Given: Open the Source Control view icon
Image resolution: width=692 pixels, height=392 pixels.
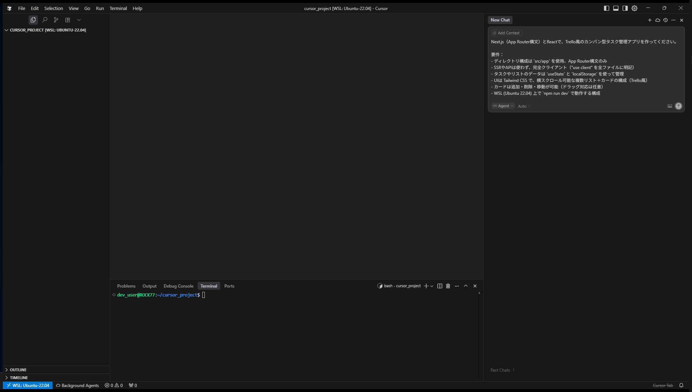Looking at the screenshot, I should point(56,20).
